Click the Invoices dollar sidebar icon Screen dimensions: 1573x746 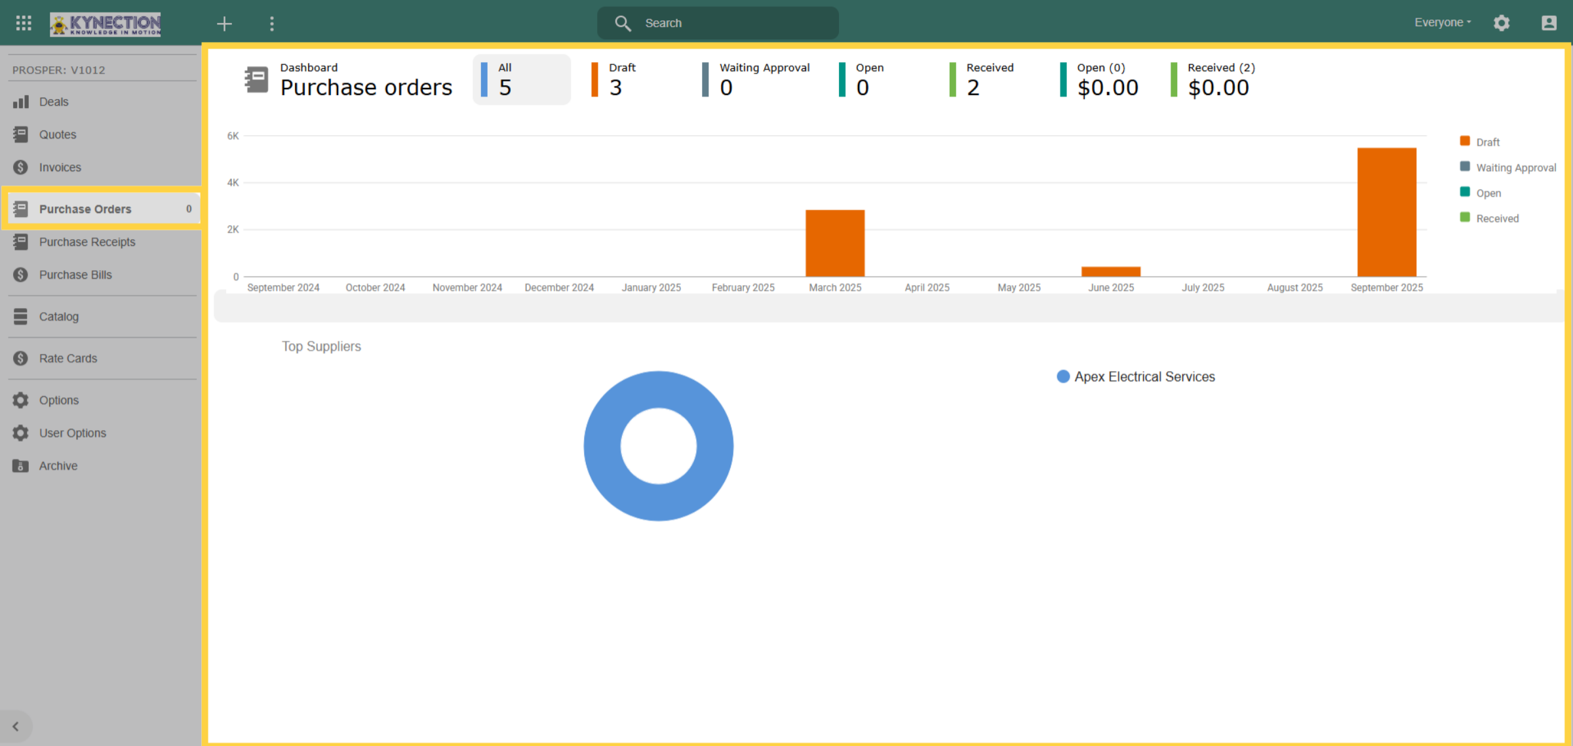(21, 167)
